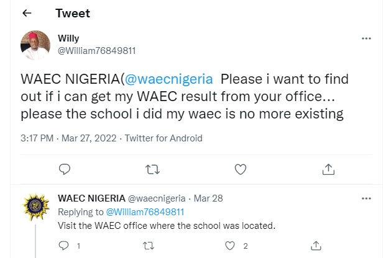Click the Mar 28 reply timestamp

pyautogui.click(x=209, y=198)
